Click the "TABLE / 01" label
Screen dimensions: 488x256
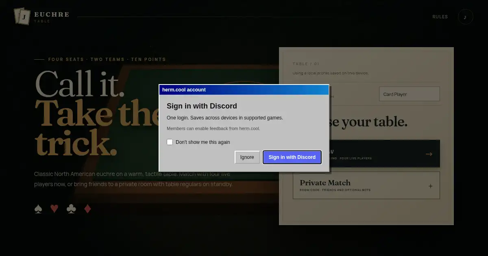(306, 64)
